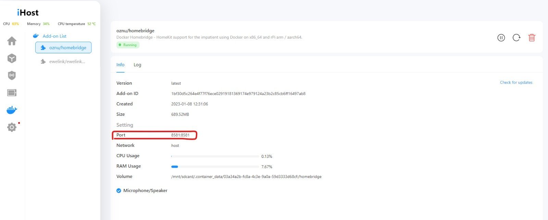The image size is (548, 220).
Task: Open the Docker whale sidebar icon
Action: coord(12,110)
